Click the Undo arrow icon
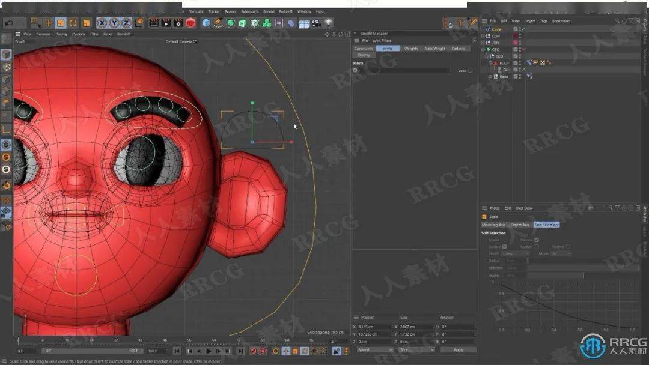Viewport: 649px width, 365px height. 9,23
